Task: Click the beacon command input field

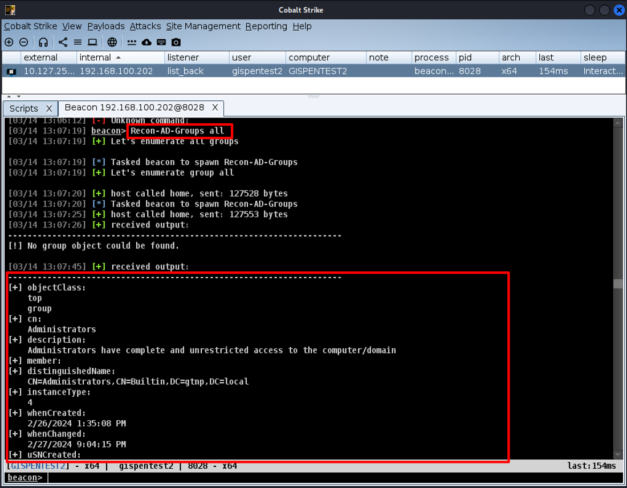Action: coord(335,478)
